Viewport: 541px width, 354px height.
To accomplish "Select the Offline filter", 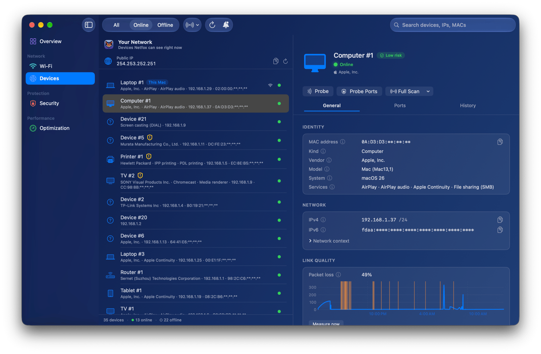I will point(165,25).
